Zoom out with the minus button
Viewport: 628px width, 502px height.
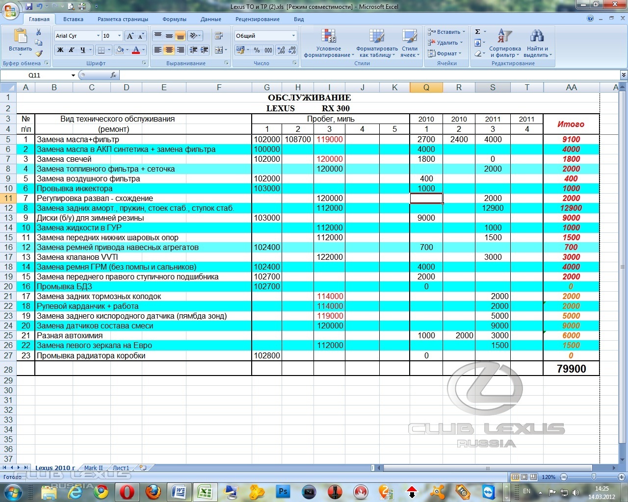564,477
